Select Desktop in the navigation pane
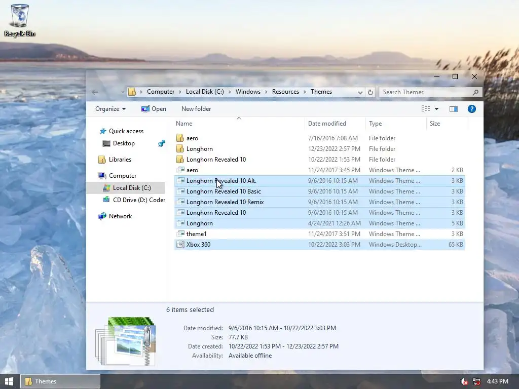 pos(124,143)
